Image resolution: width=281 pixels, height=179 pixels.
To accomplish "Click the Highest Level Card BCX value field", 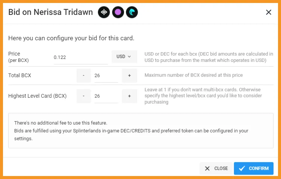I will tap(106, 96).
